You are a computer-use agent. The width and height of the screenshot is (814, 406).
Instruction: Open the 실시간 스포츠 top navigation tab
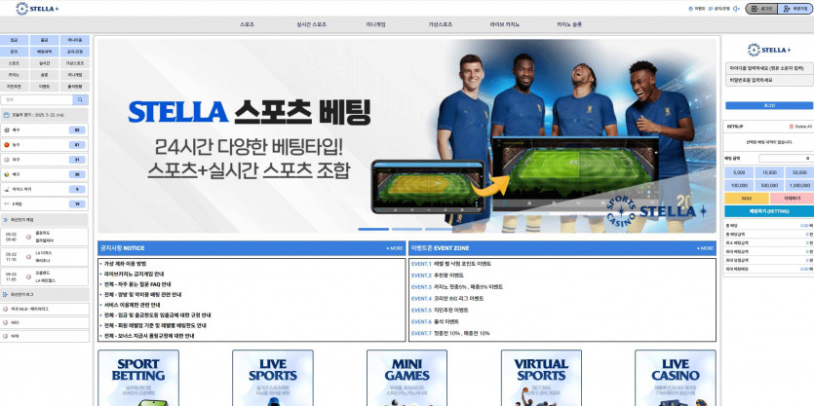click(x=312, y=24)
